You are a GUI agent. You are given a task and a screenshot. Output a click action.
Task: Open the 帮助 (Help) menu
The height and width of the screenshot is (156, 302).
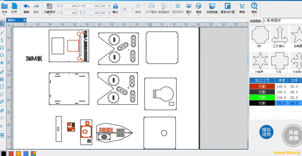pos(254,9)
